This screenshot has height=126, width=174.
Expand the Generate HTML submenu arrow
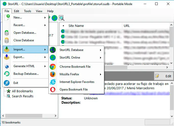45,66
